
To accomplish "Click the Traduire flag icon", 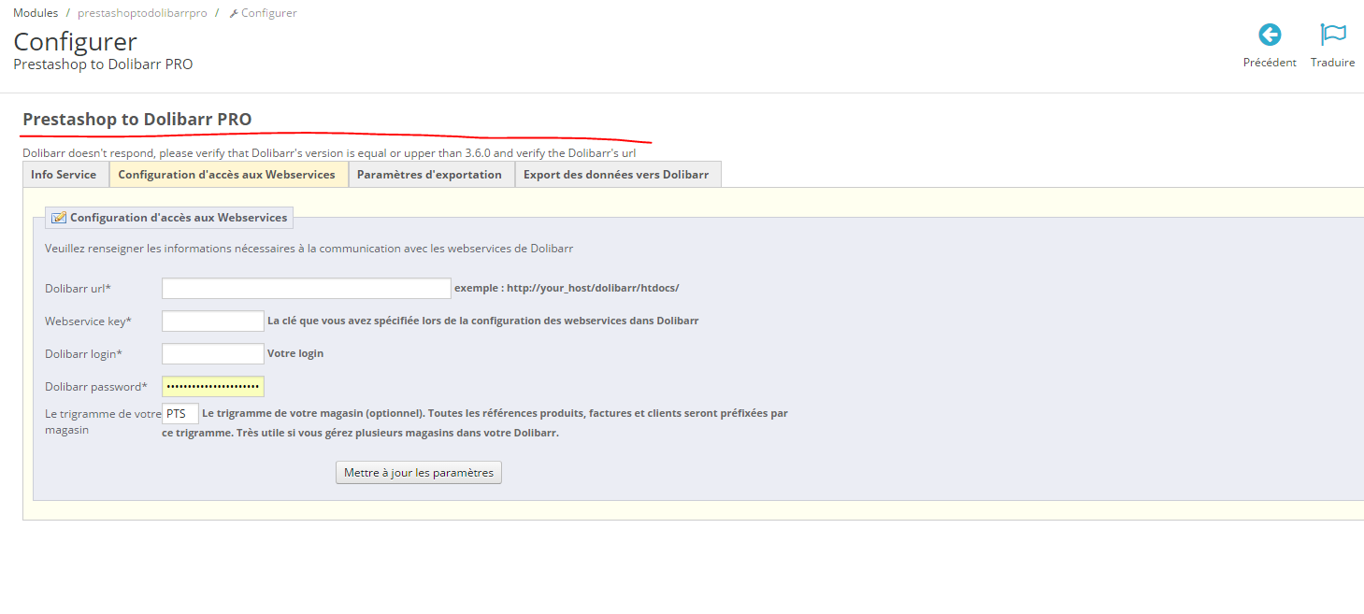I will pos(1333,35).
